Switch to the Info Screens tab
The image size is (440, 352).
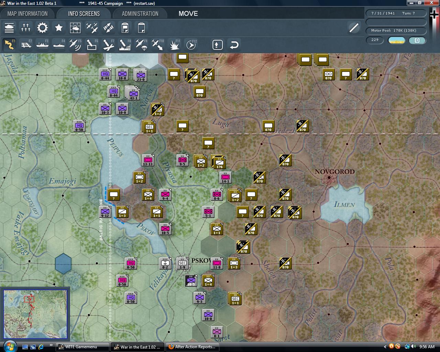pyautogui.click(x=84, y=14)
